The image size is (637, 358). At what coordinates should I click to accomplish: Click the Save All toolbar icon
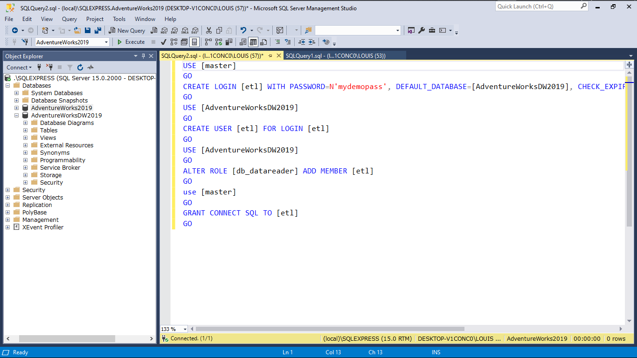coord(98,30)
